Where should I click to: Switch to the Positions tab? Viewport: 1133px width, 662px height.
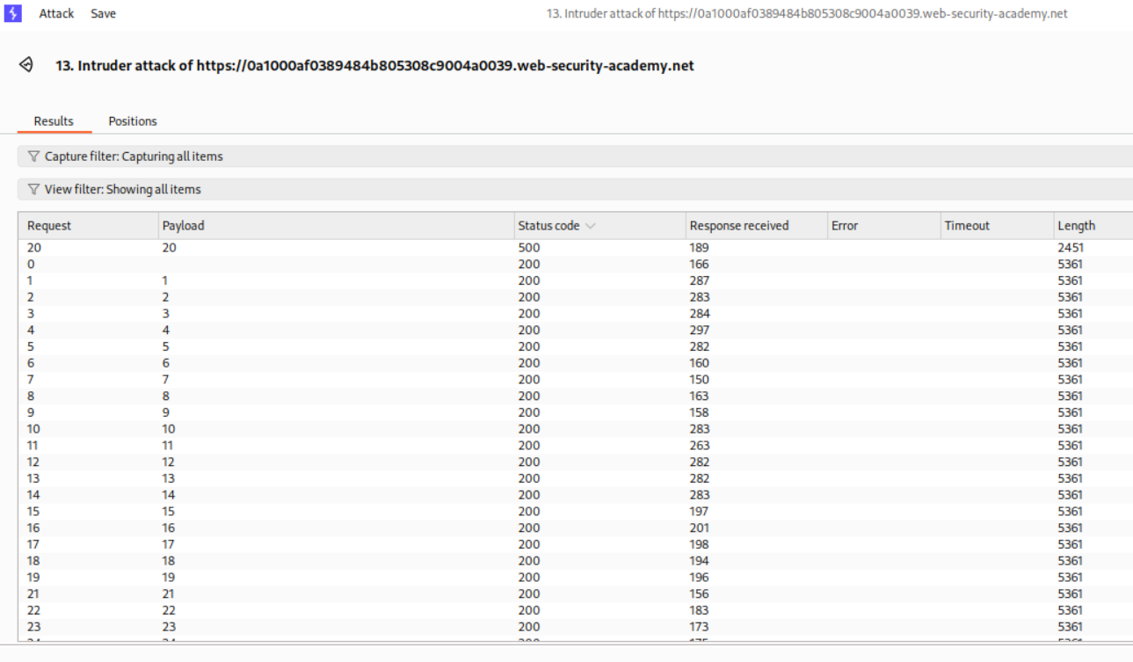[132, 120]
